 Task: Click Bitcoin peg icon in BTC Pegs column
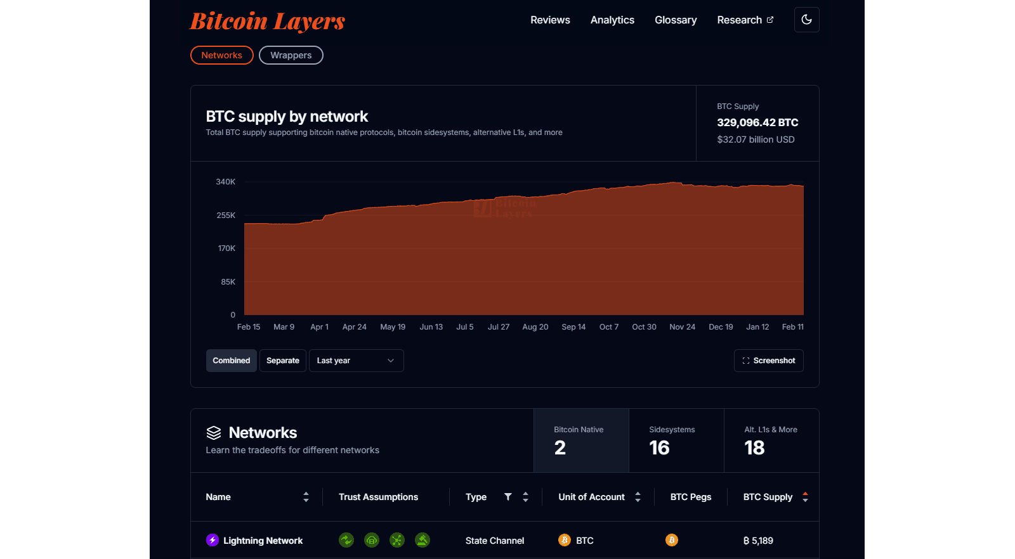pyautogui.click(x=672, y=540)
